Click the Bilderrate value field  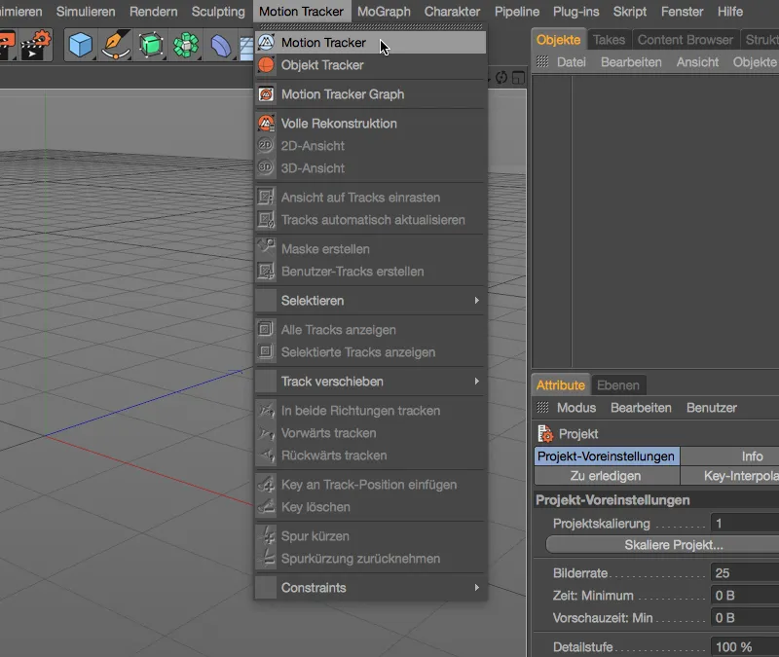[745, 573]
